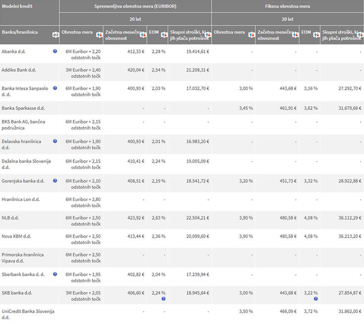Click Sparkasse fixed total 31.679,66 €

coord(350,108)
